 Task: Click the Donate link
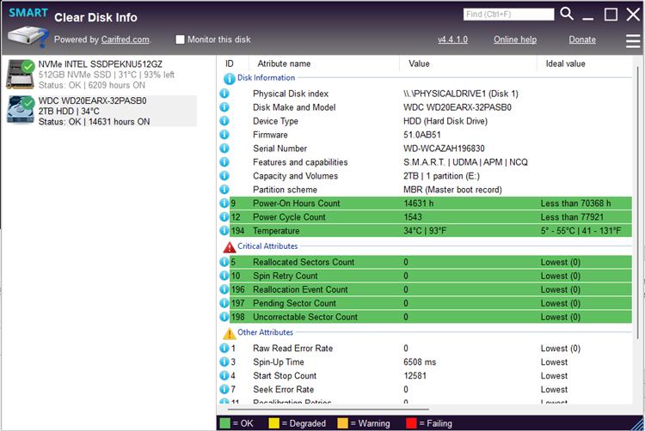pos(582,39)
